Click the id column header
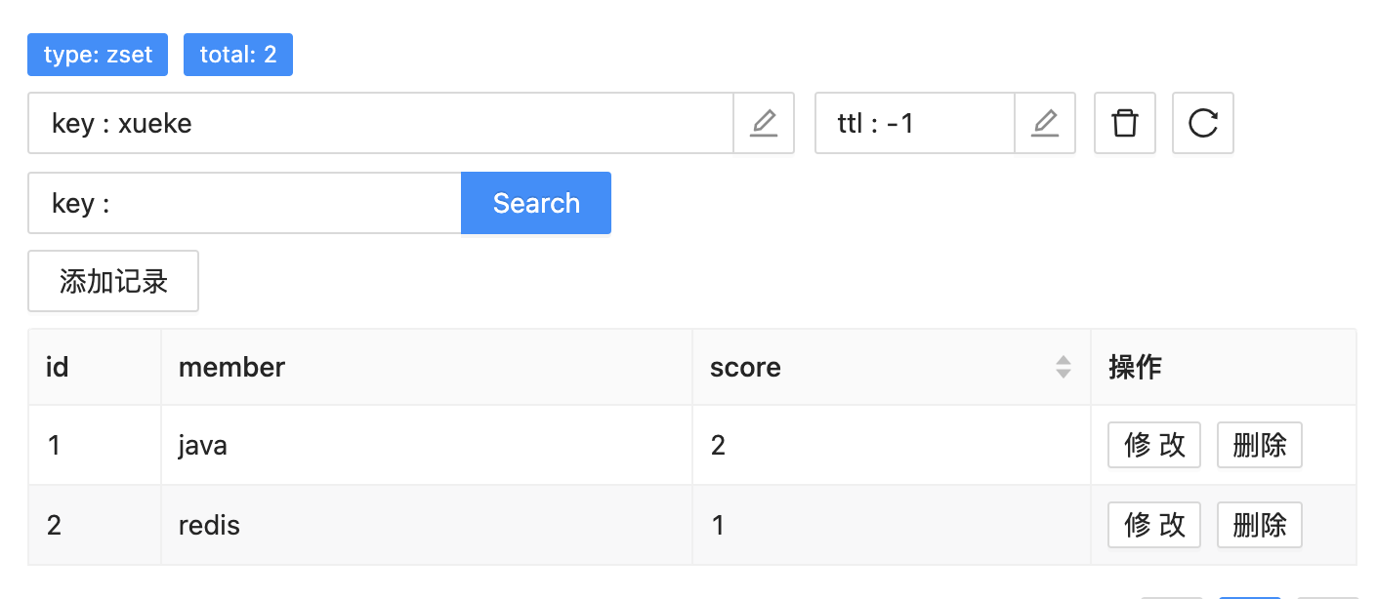Screen dimensions: 1377x599 point(58,367)
